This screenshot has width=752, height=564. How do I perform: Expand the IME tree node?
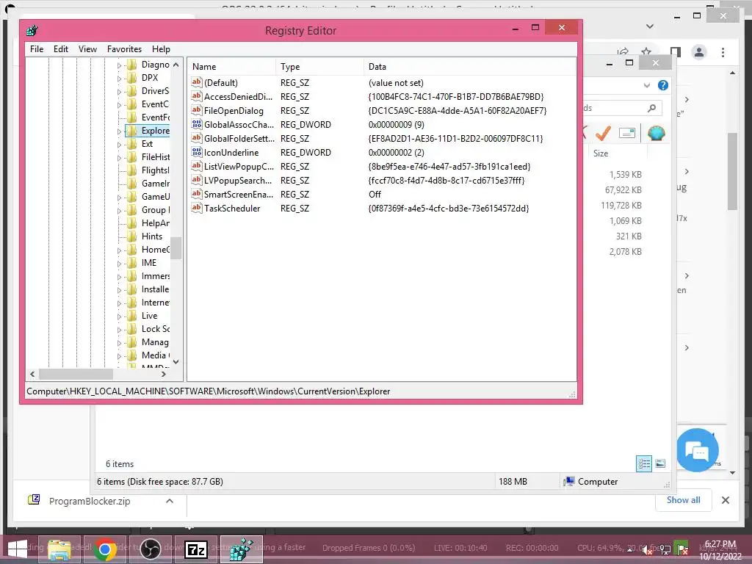point(120,264)
